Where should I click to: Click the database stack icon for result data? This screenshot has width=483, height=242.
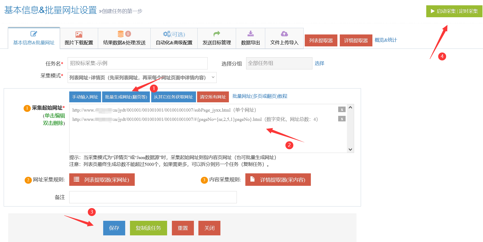tap(121, 34)
